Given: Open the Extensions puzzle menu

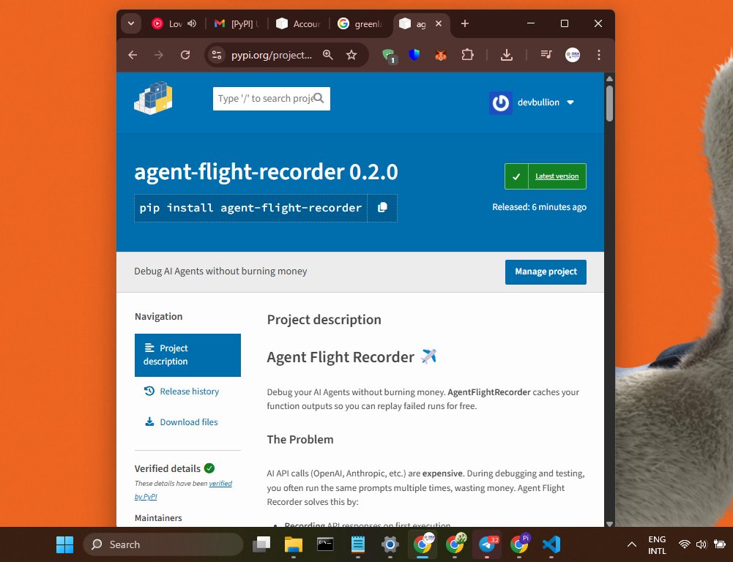Looking at the screenshot, I should point(467,55).
